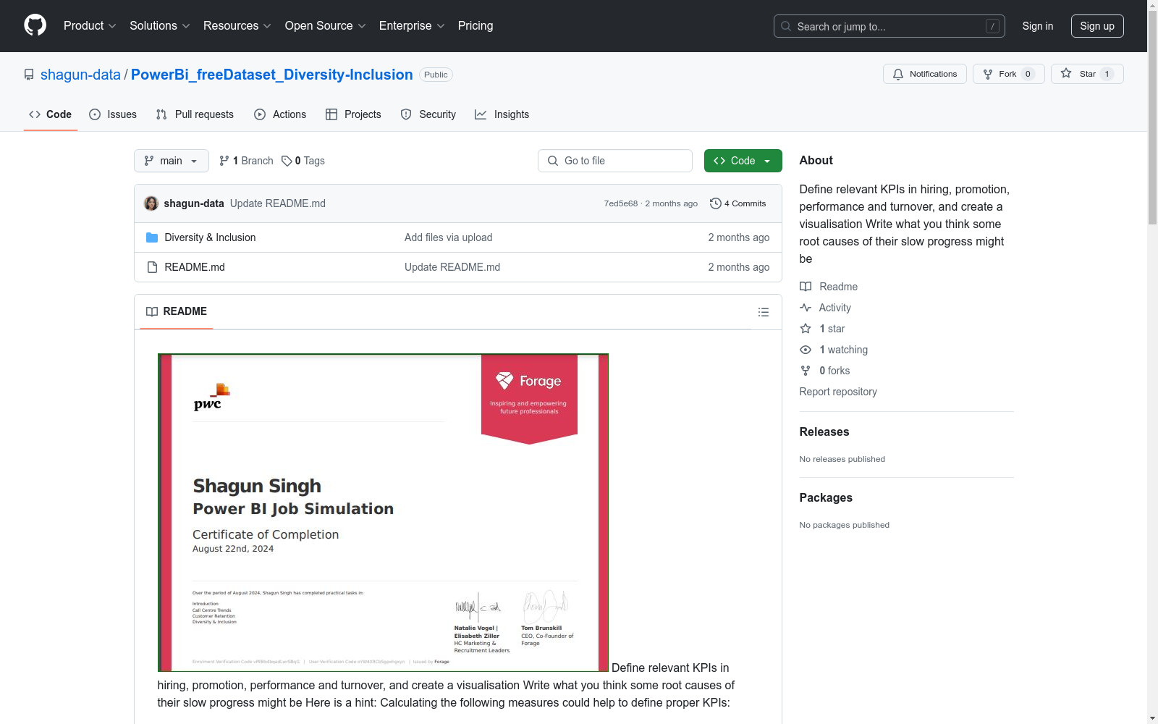Viewport: 1158px width, 724px height.
Task: Jump to Readme in About sidebar
Action: (x=829, y=287)
